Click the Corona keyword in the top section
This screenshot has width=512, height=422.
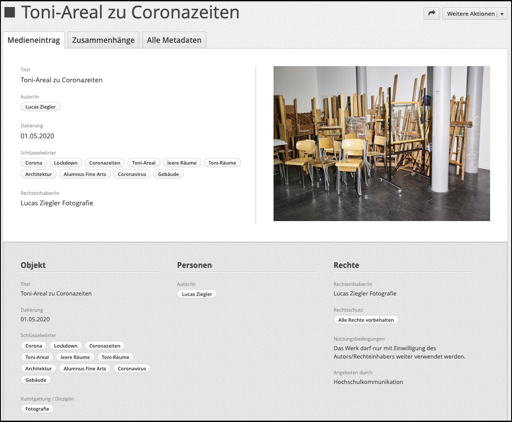(34, 163)
